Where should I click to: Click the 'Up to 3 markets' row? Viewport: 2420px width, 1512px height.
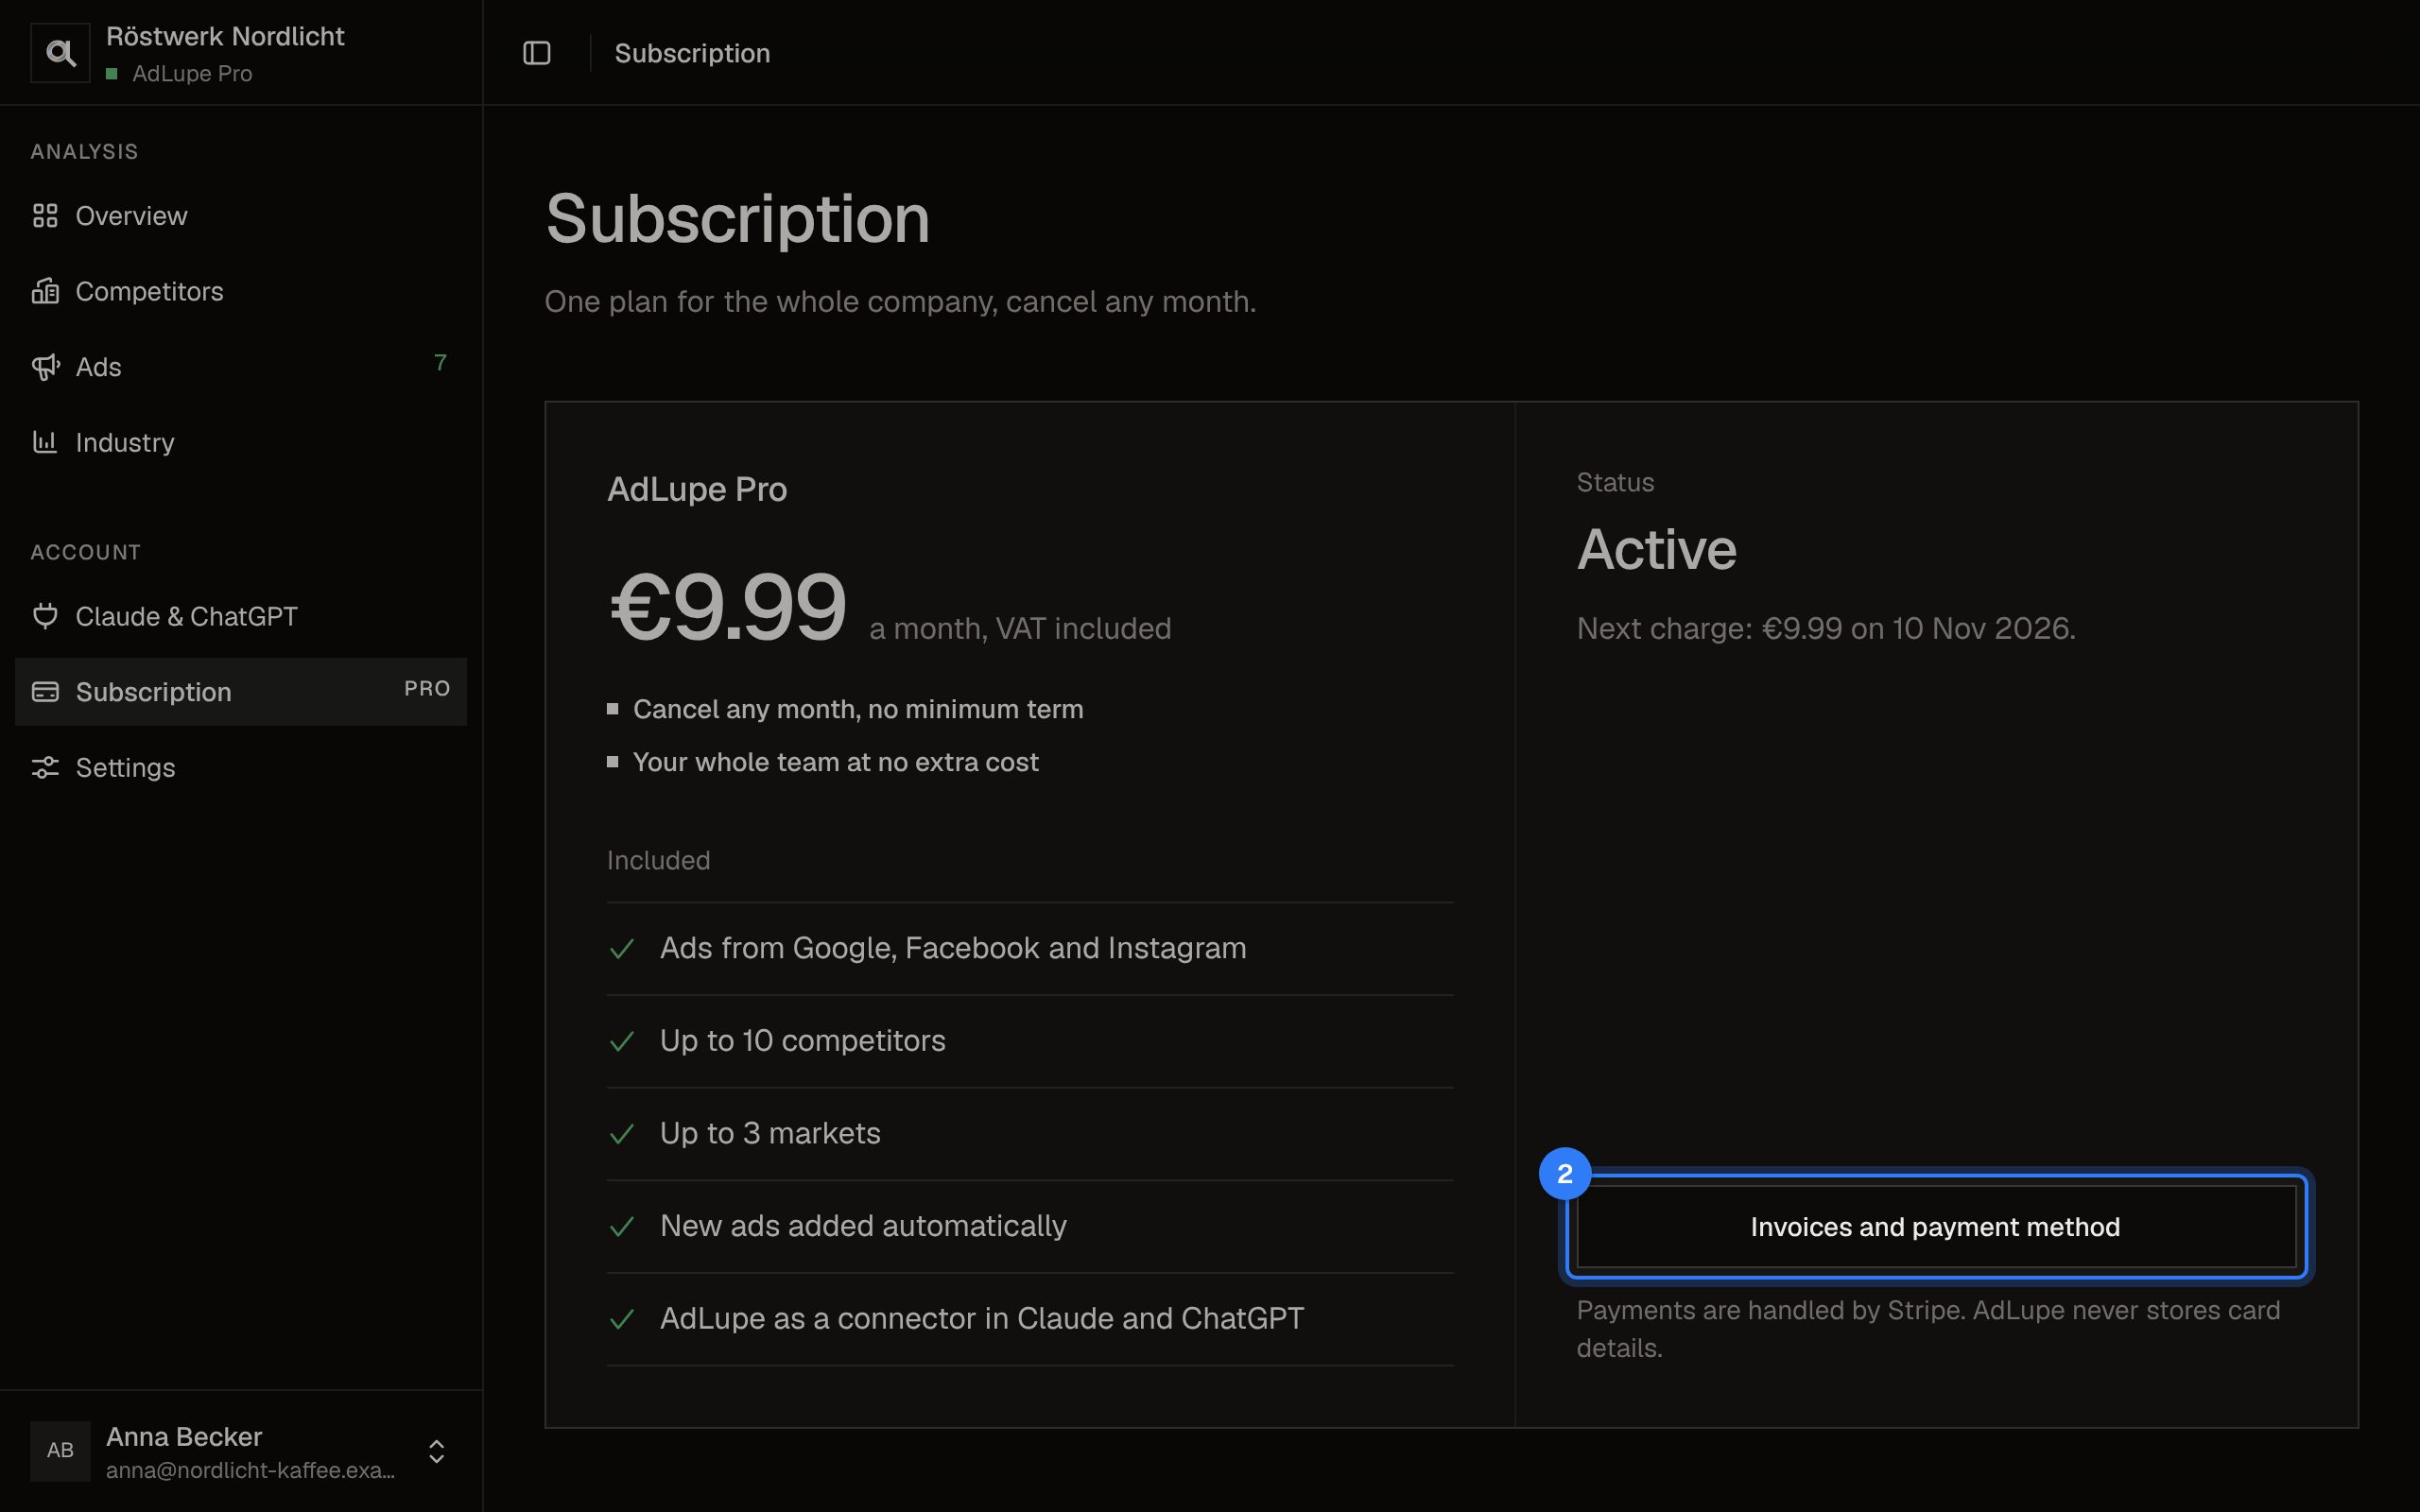(1030, 1133)
